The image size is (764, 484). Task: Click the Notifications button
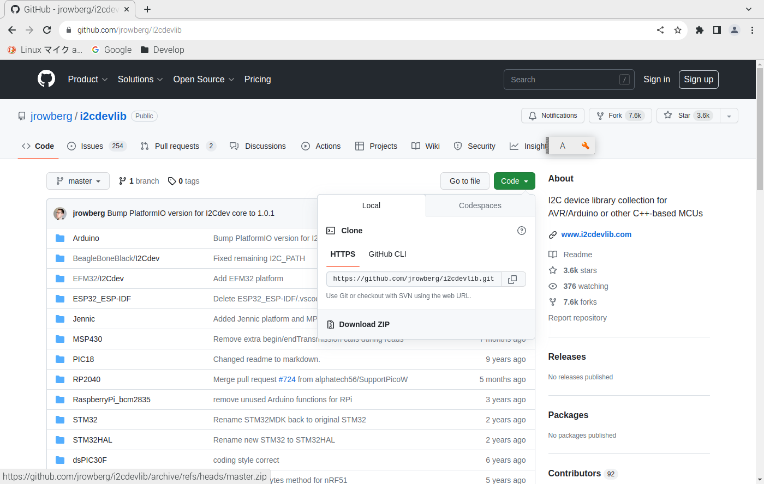(553, 116)
